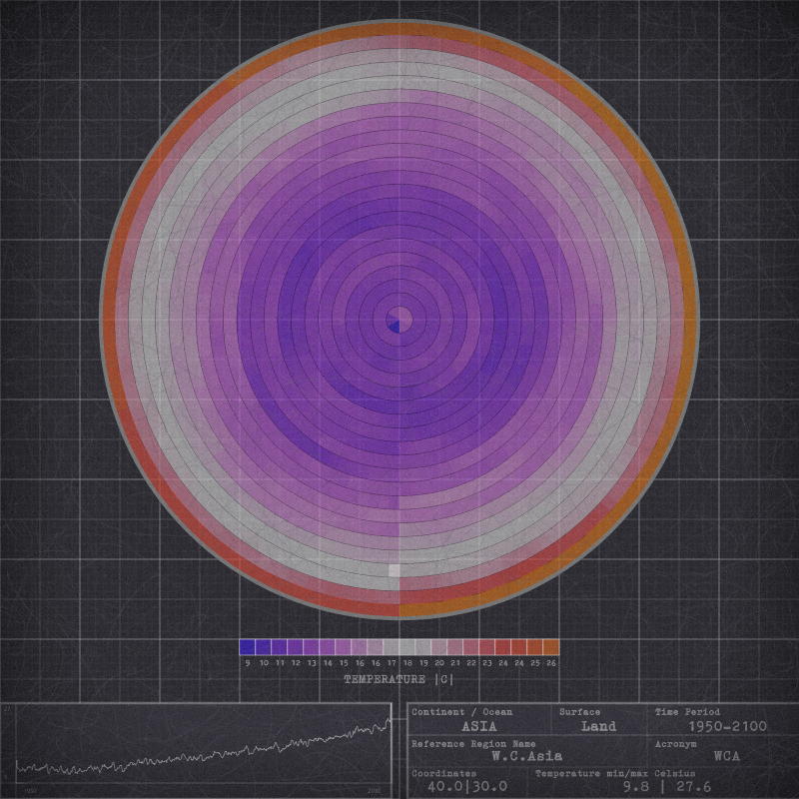Click the legend number label 11
The width and height of the screenshot is (799, 799).
[280, 663]
